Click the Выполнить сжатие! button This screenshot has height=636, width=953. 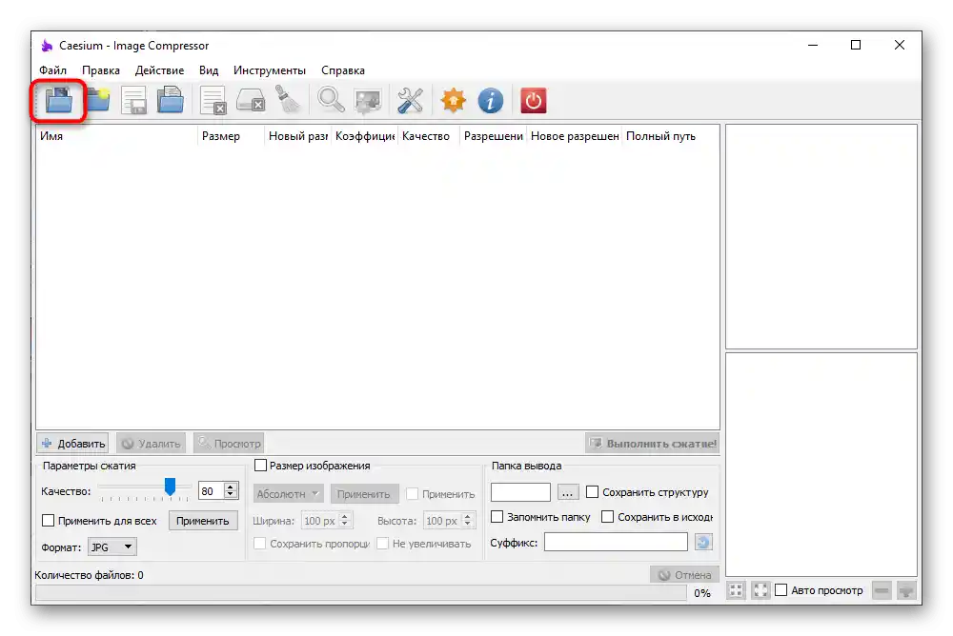click(x=653, y=444)
